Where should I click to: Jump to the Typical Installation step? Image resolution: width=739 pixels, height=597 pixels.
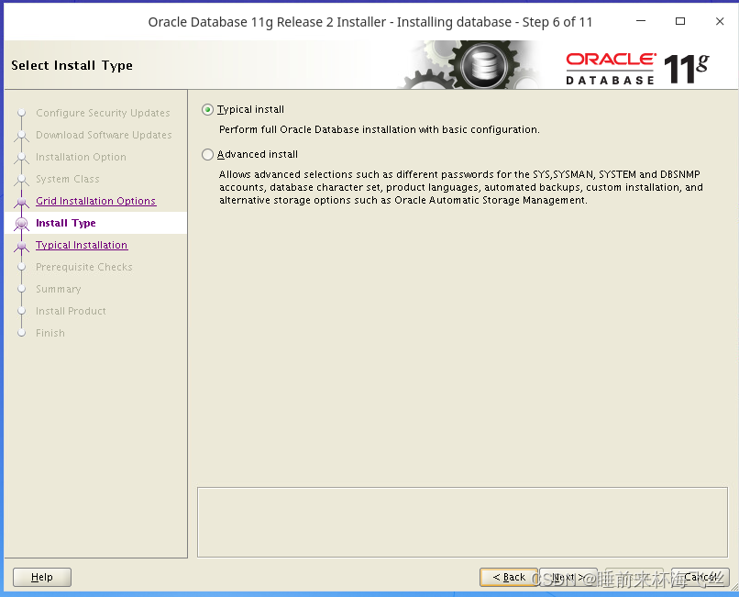82,245
